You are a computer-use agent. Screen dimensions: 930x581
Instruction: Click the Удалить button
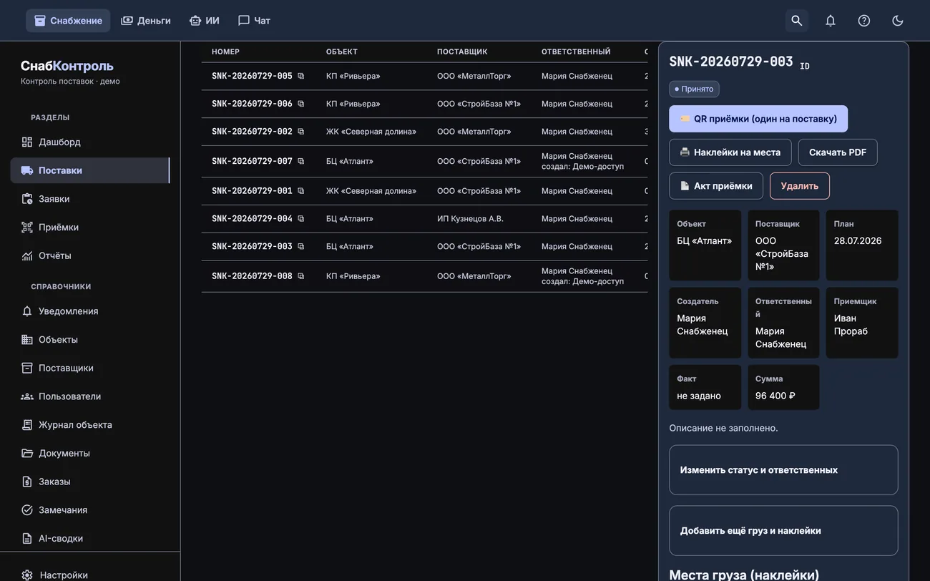800,186
